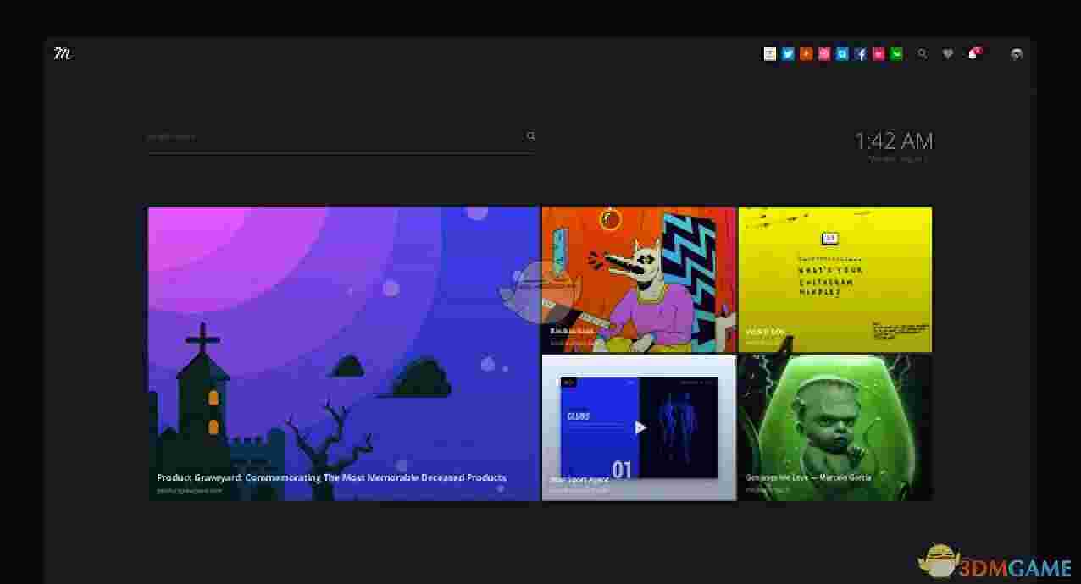Play the CLUBS video on the blue card
Screen dimensions: 1081x584
coord(640,427)
